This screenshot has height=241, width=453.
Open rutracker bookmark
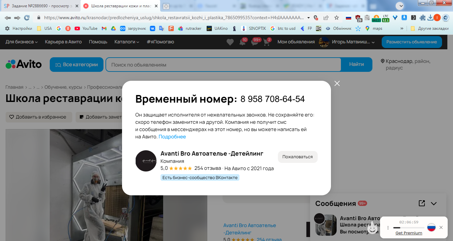[190, 28]
